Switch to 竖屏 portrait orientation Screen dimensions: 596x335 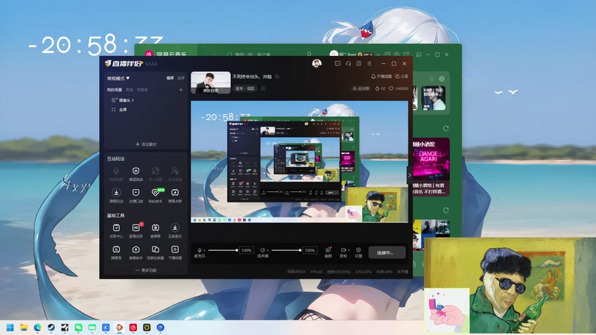click(181, 78)
